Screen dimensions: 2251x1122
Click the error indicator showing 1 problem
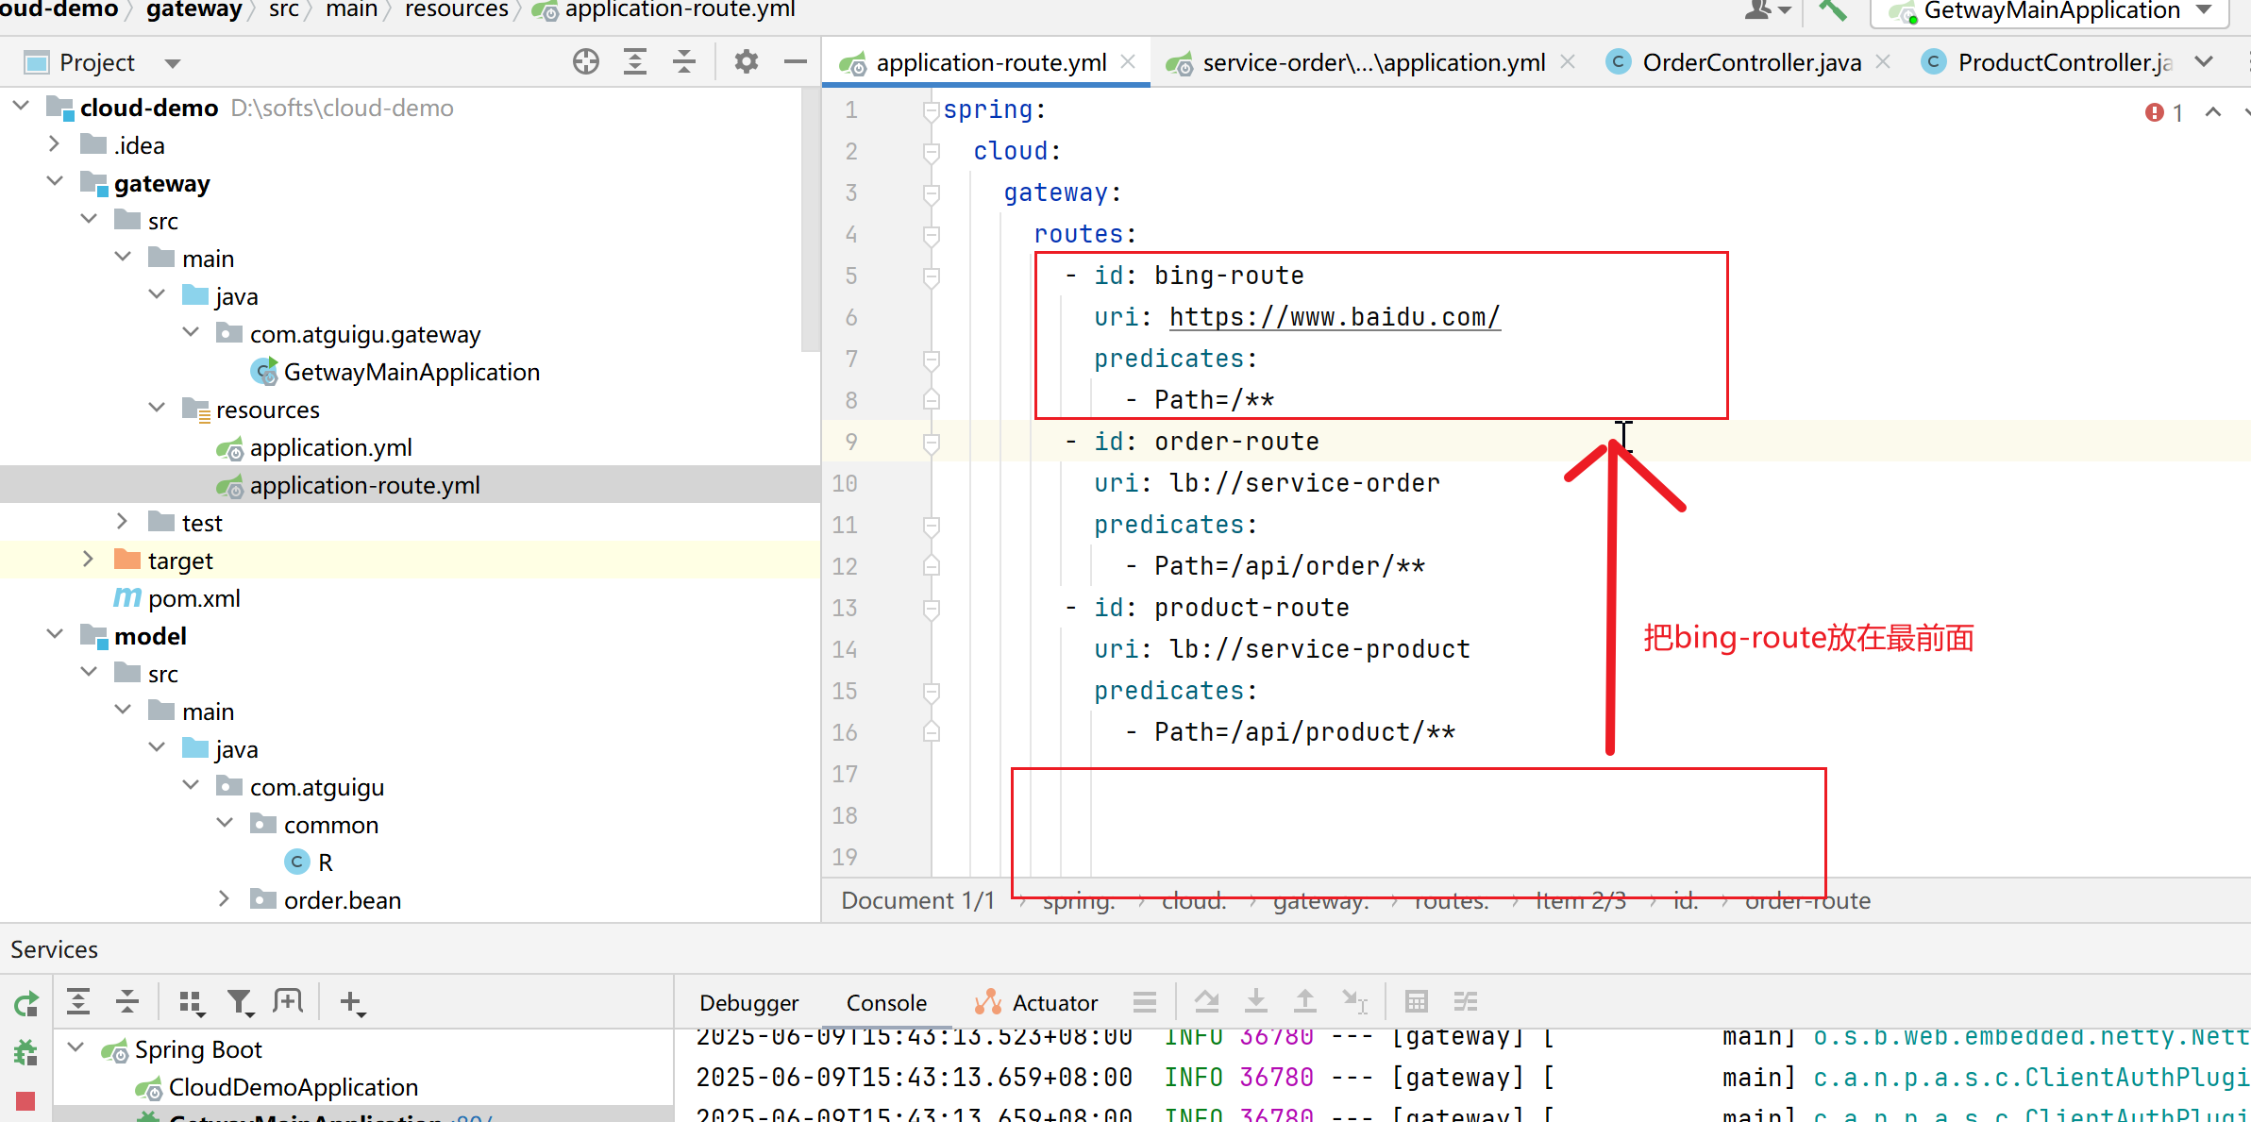2164,113
